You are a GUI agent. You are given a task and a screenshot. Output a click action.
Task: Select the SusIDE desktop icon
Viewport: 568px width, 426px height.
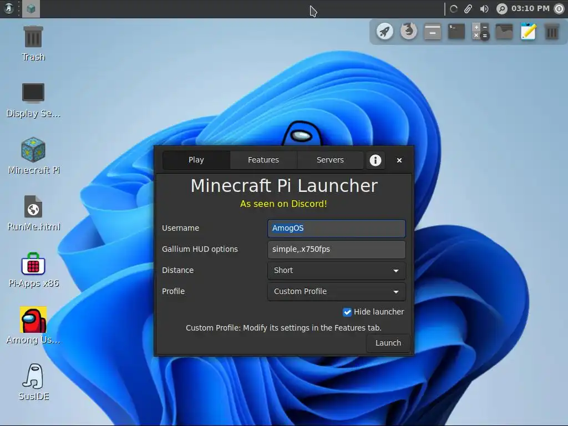[33, 382]
